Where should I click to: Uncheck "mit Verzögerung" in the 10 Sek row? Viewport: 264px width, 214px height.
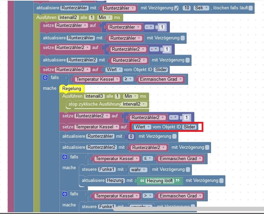(x=176, y=8)
